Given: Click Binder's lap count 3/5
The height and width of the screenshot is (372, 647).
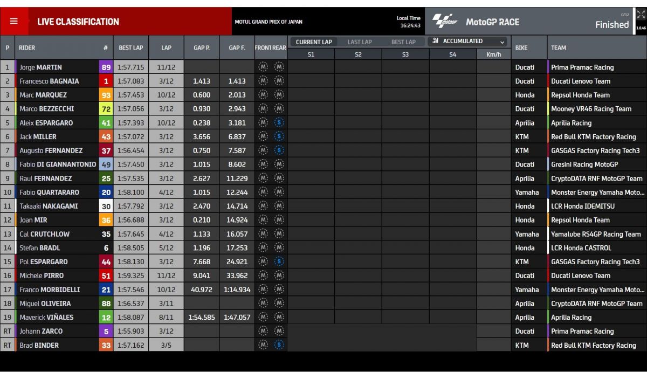Looking at the screenshot, I should coord(166,345).
